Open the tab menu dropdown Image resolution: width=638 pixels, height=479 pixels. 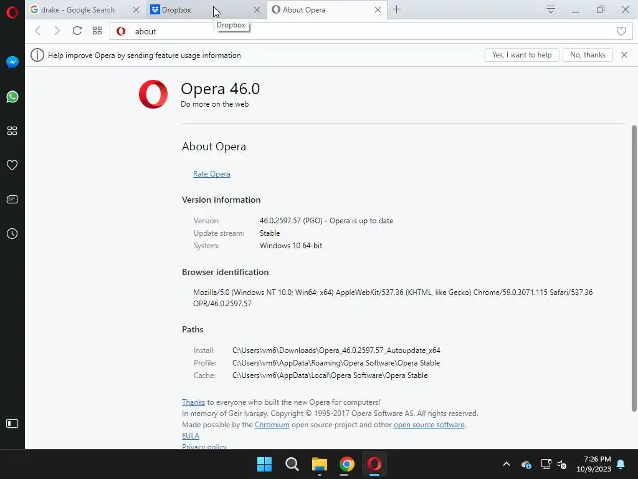(x=551, y=9)
